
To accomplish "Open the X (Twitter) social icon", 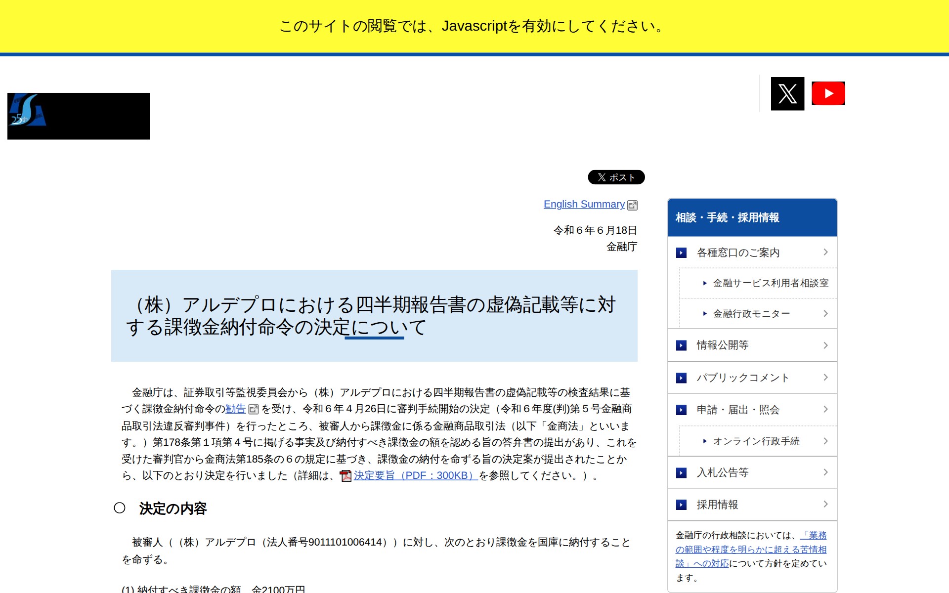I will (x=787, y=93).
